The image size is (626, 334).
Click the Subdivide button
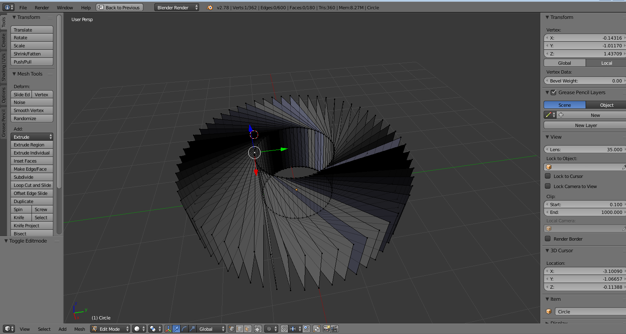(x=32, y=177)
